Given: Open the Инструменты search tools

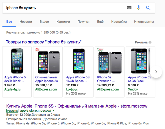Looking at the screenshot, I should coord(144,22).
